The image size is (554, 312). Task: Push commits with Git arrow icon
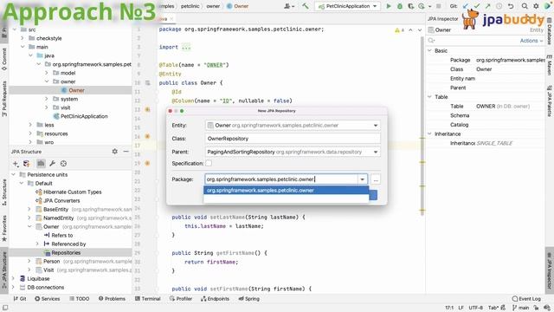point(487,6)
